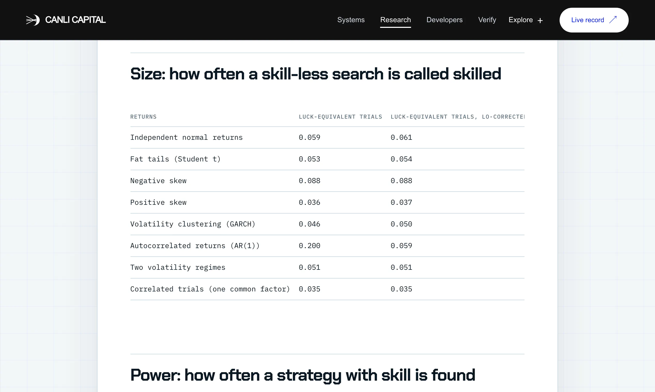Click the 0.054 value in Fat tails row
The image size is (655, 392).
401,159
